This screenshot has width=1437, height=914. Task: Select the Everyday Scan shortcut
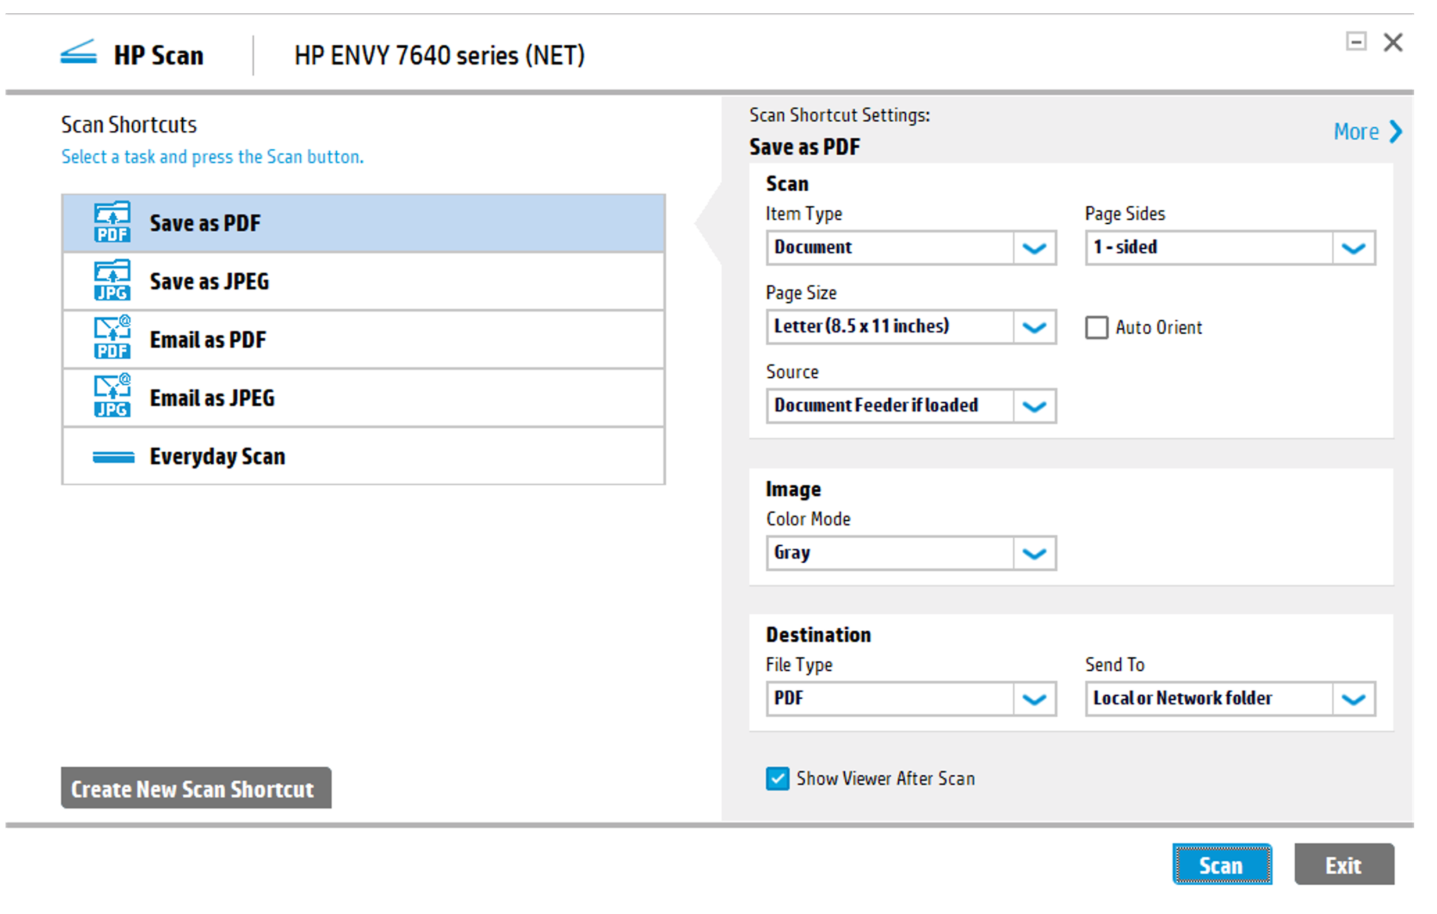pyautogui.click(x=364, y=456)
